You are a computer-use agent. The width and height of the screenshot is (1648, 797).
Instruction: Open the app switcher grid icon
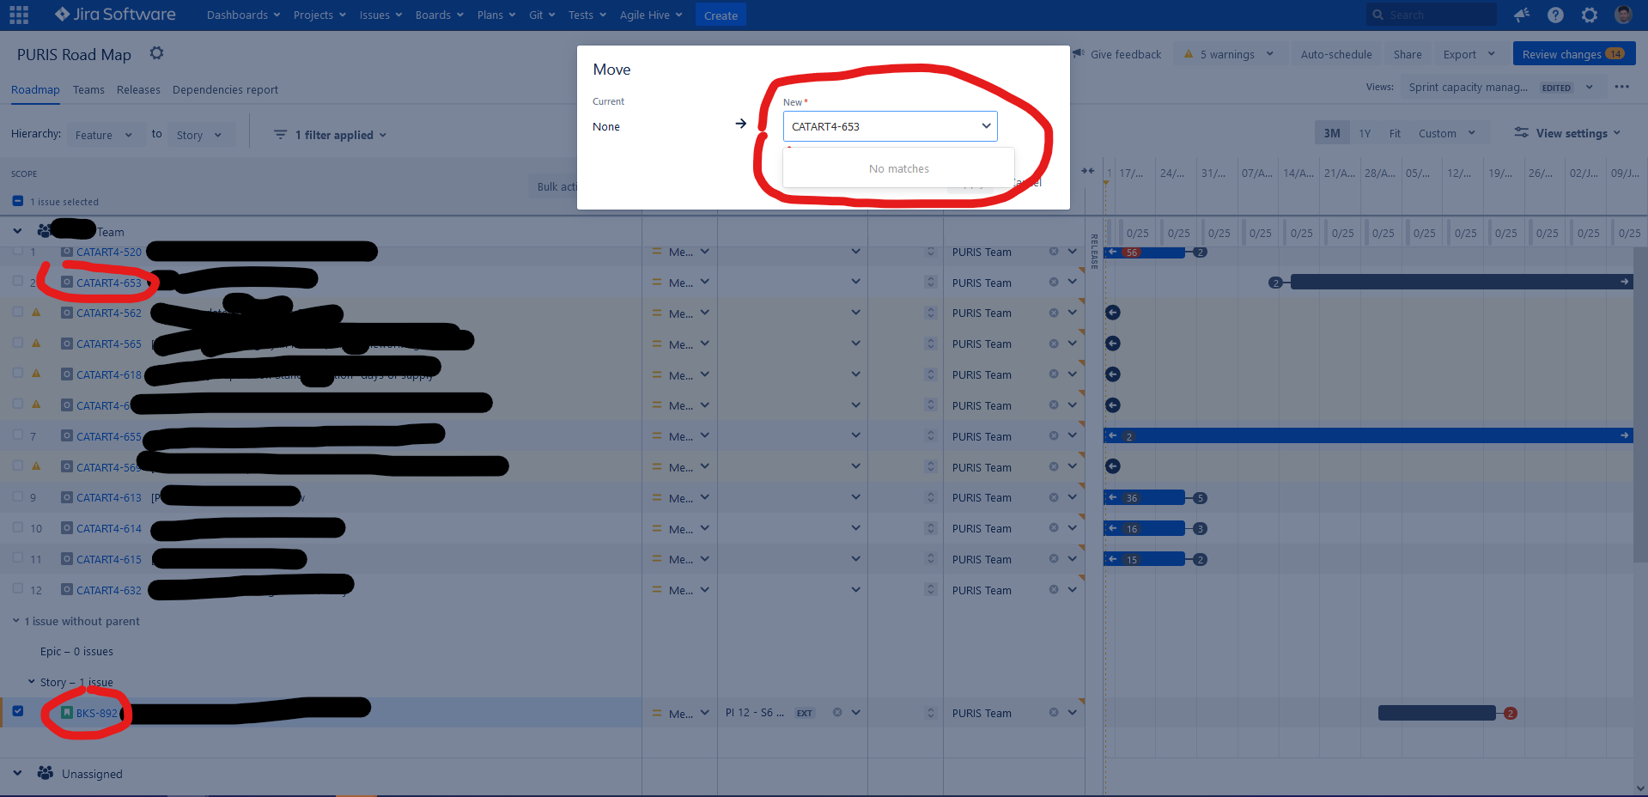coord(19,15)
